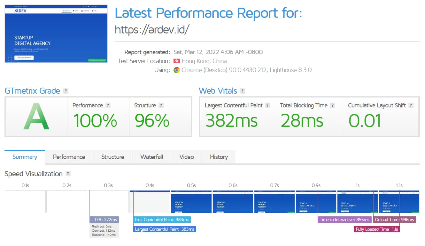Open Total Blocking Time help icon
425x246 pixels.
(333, 105)
